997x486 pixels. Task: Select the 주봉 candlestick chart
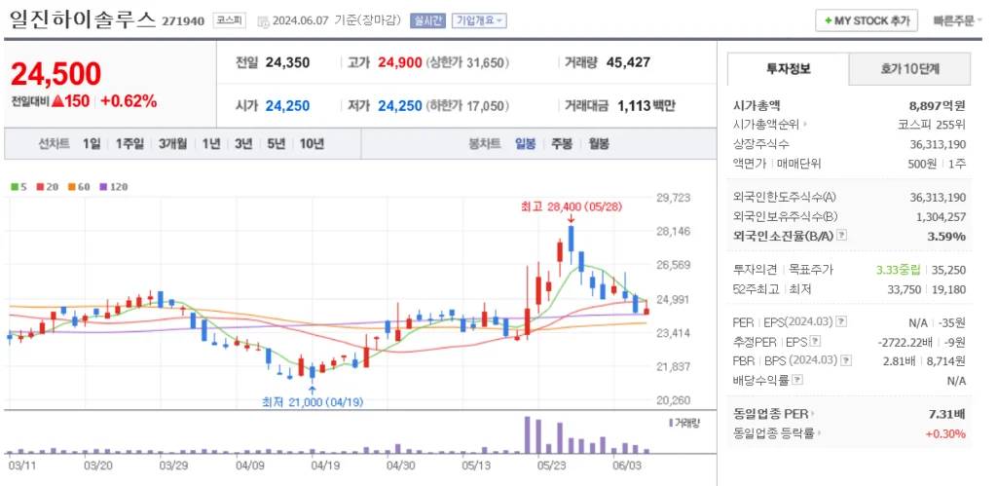click(x=562, y=144)
